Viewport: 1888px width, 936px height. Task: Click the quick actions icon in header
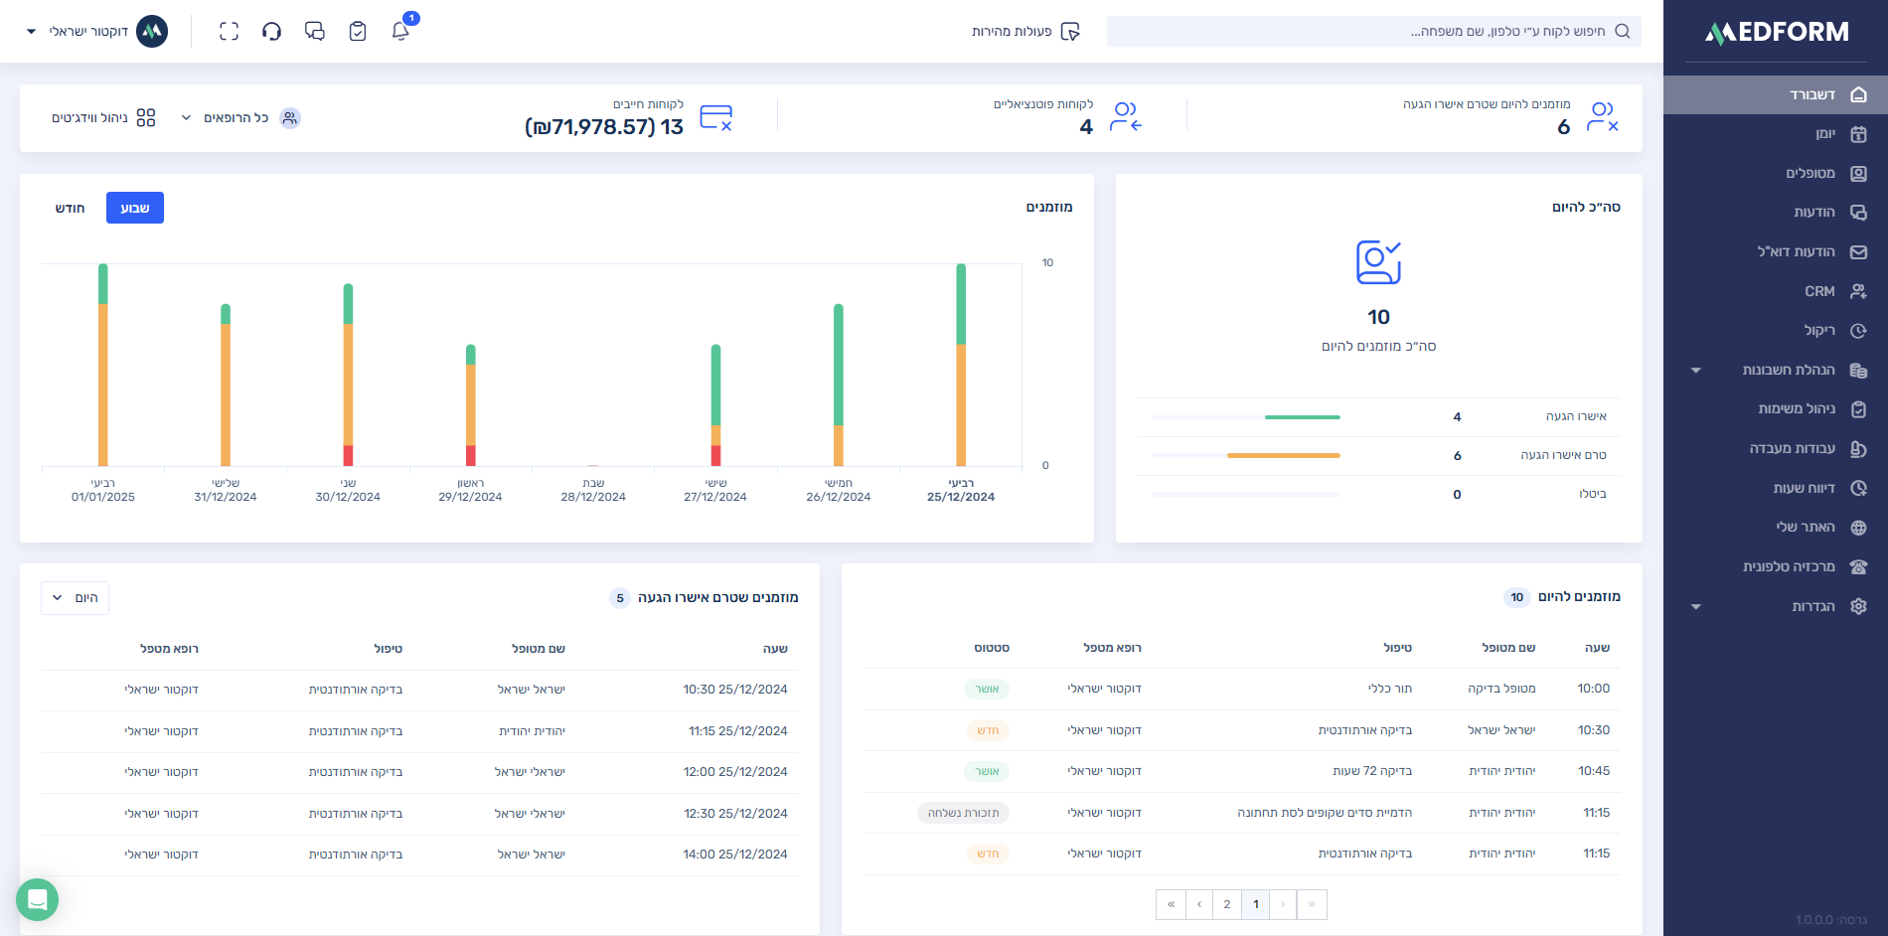point(1070,31)
